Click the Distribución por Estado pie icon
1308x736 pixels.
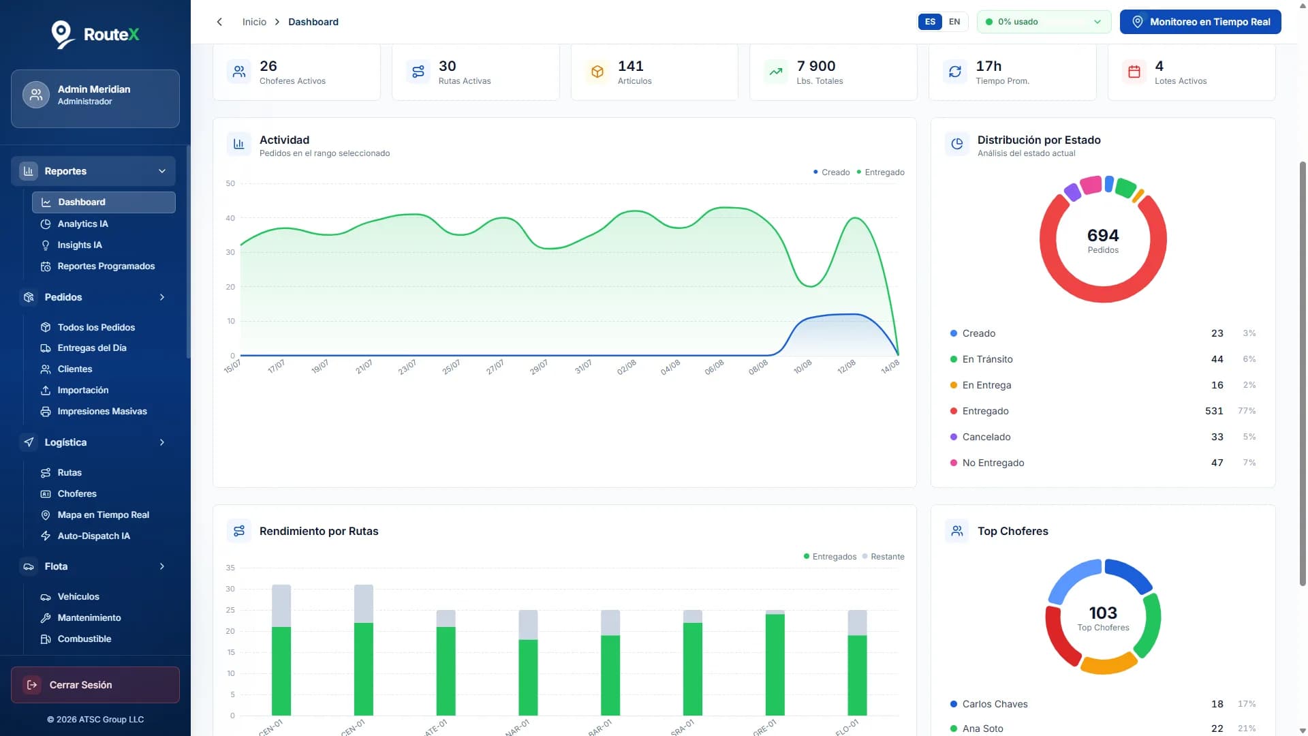click(x=957, y=144)
